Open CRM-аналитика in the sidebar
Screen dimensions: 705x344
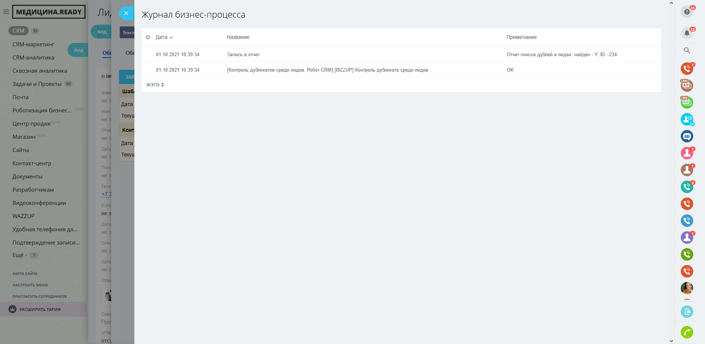pyautogui.click(x=33, y=58)
